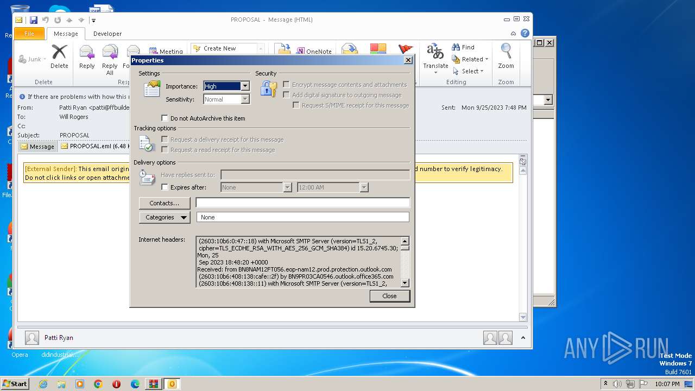
Task: Open Windows Explorer folder on taskbar
Action: [61, 384]
